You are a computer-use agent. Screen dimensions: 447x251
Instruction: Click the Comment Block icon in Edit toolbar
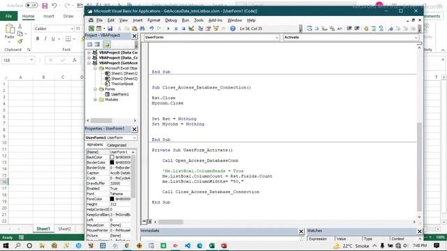pos(374,29)
